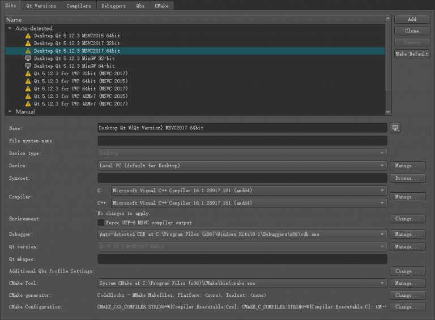Image resolution: width=435 pixels, height=320 pixels.
Task: Select Desktop Qt 5.12.3 MSVC2017 32bit kit
Action: (x=195, y=43)
